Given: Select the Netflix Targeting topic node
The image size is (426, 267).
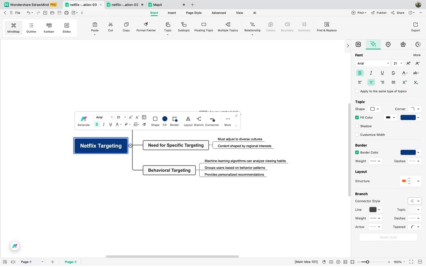Looking at the screenshot, I should [101, 145].
